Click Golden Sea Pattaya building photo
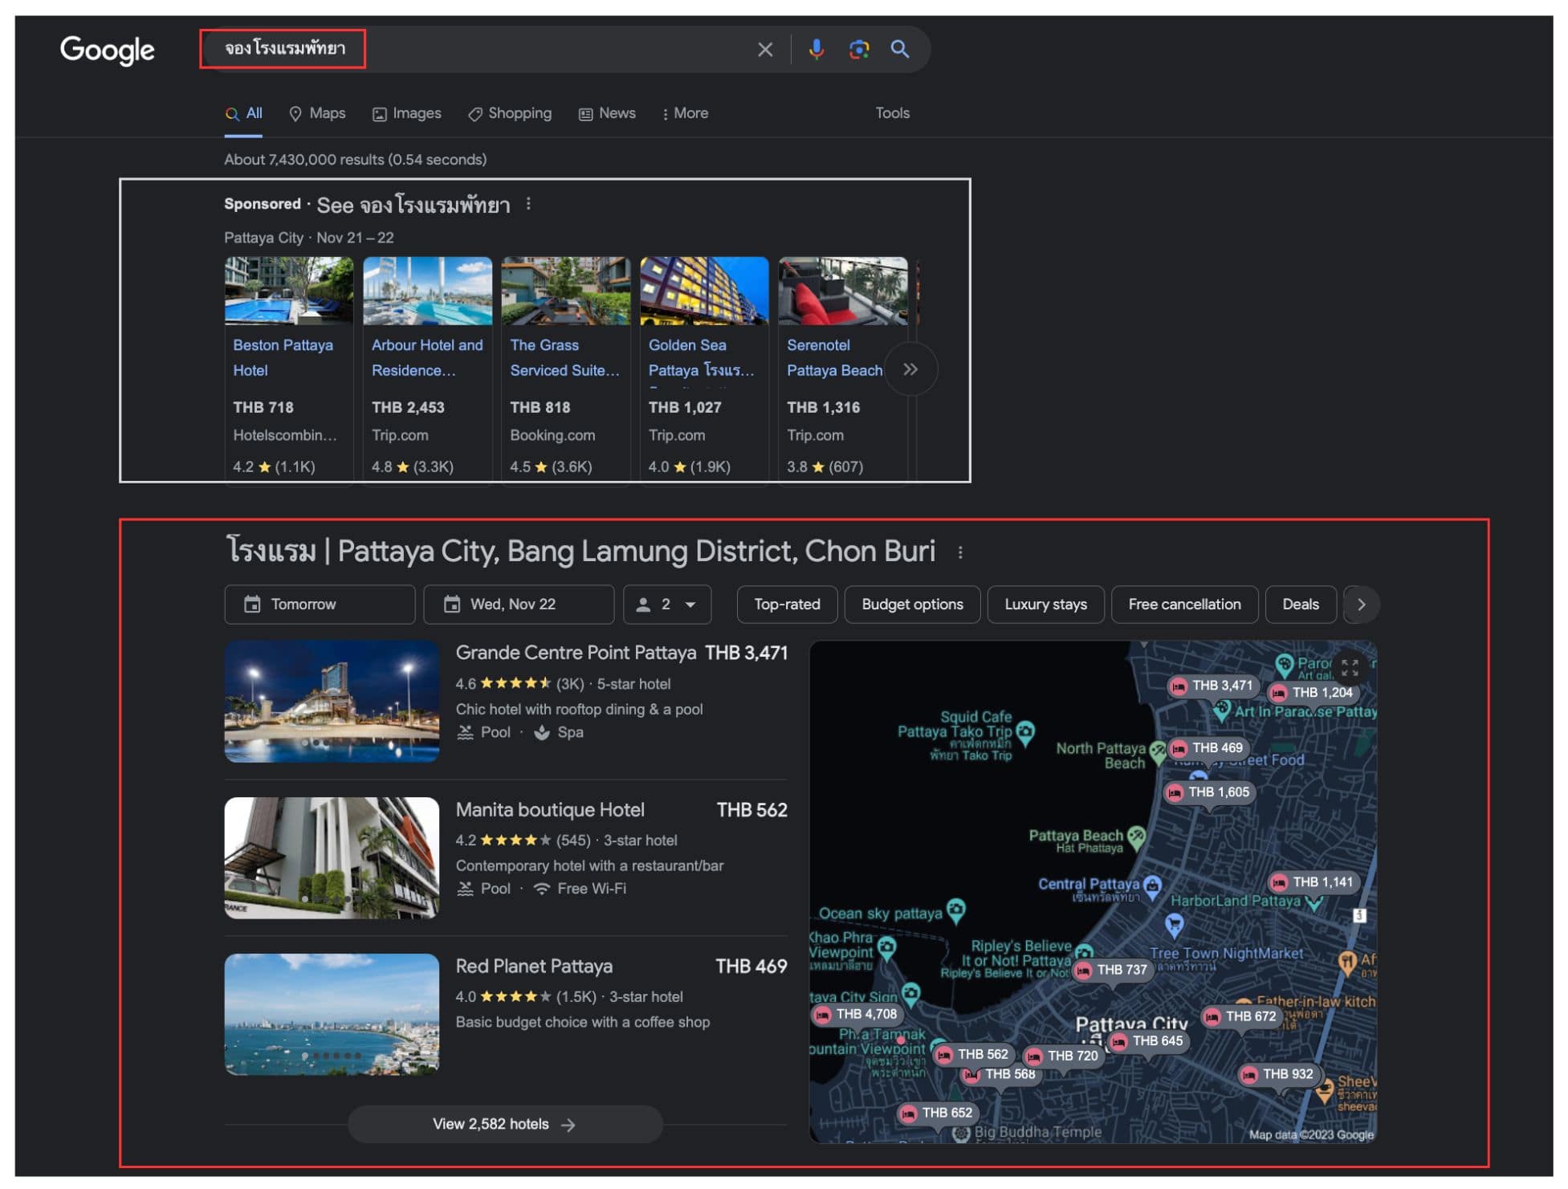Image resolution: width=1568 pixels, height=1189 pixels. [x=704, y=291]
